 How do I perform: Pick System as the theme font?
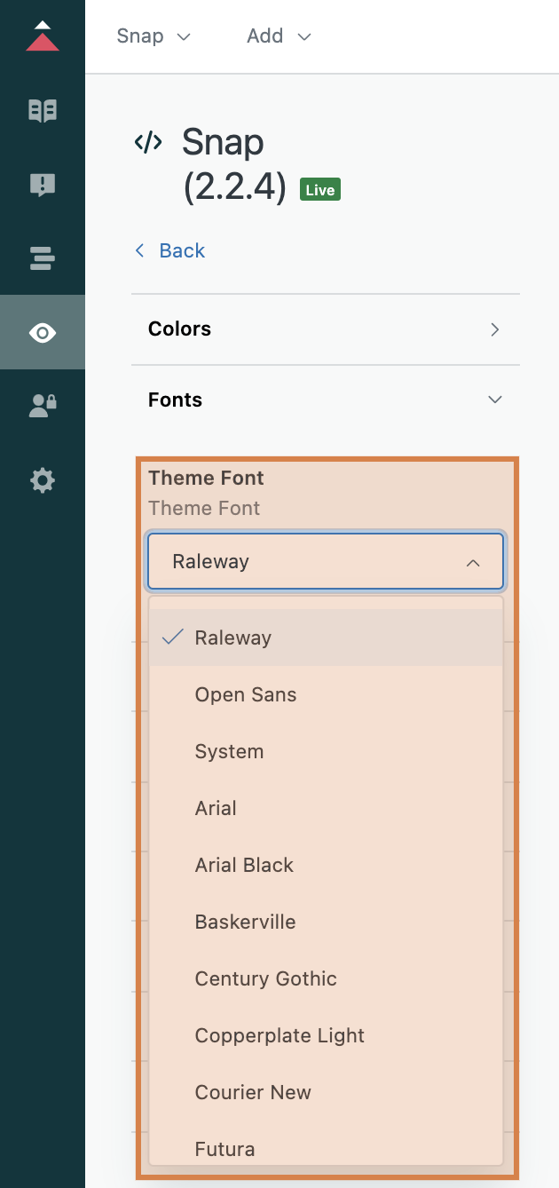(229, 751)
